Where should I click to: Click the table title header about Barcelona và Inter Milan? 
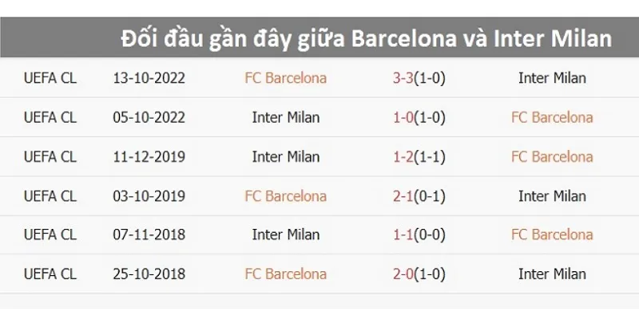(x=367, y=38)
